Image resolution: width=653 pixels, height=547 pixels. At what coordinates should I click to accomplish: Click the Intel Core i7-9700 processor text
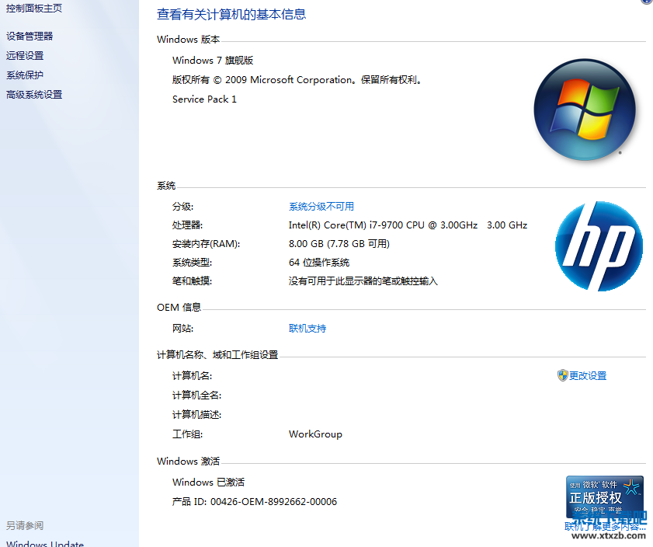click(408, 225)
